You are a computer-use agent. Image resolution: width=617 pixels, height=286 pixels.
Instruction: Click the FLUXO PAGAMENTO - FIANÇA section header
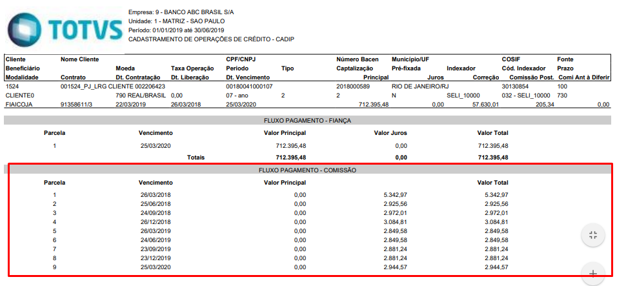307,120
